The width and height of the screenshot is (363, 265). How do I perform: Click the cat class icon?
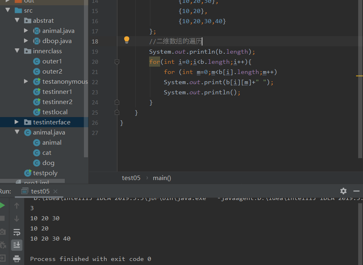(x=37, y=153)
